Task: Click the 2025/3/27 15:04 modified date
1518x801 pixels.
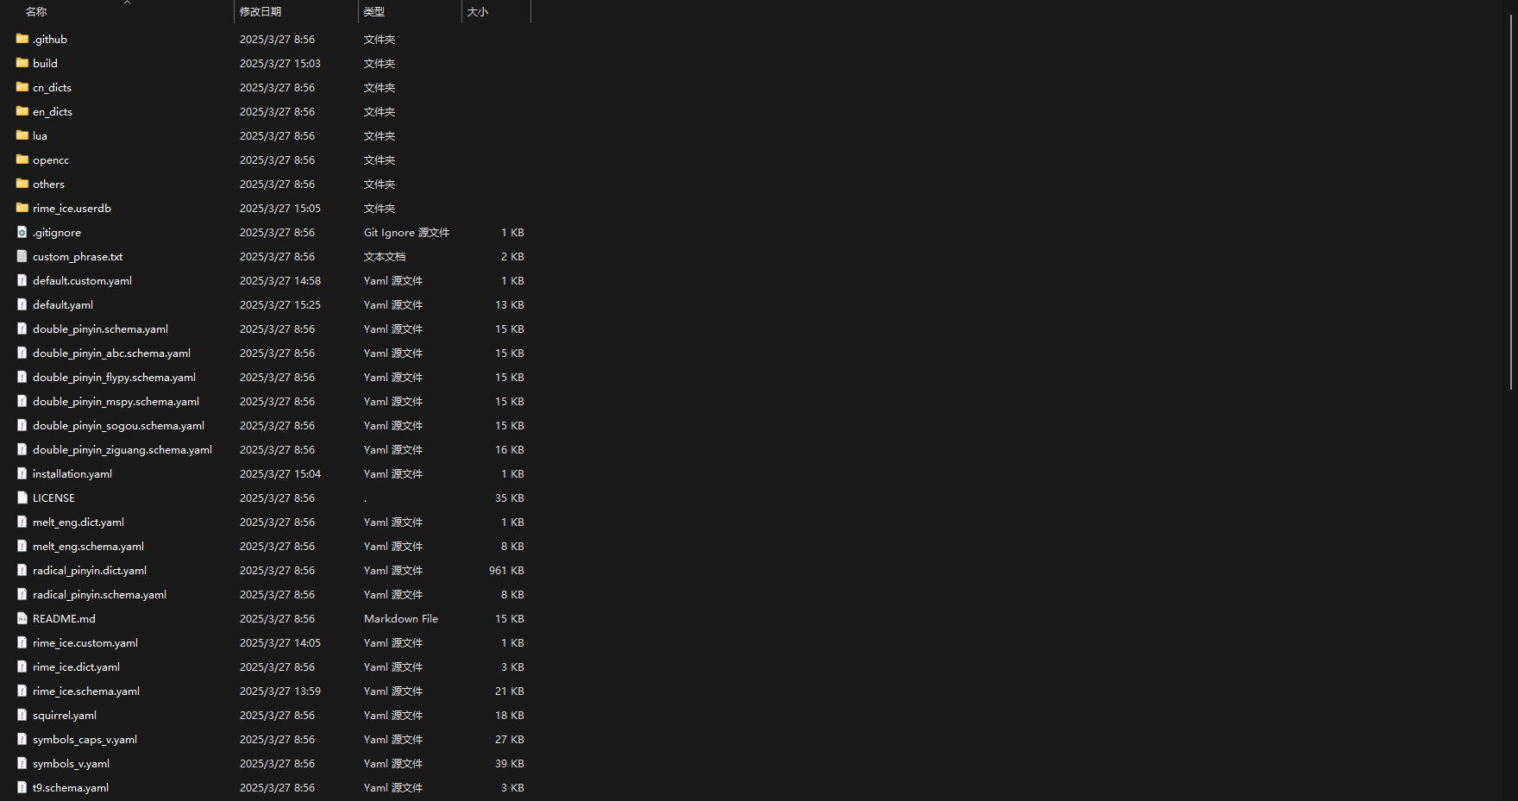Action: [280, 474]
